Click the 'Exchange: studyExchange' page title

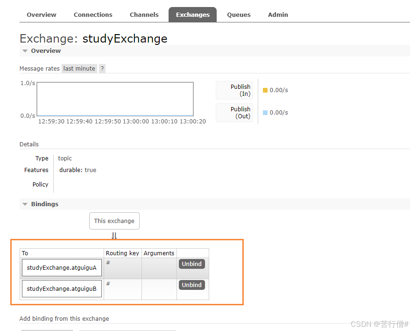[93, 39]
